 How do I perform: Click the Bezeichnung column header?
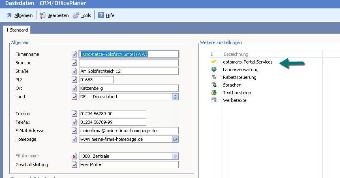(x=235, y=54)
